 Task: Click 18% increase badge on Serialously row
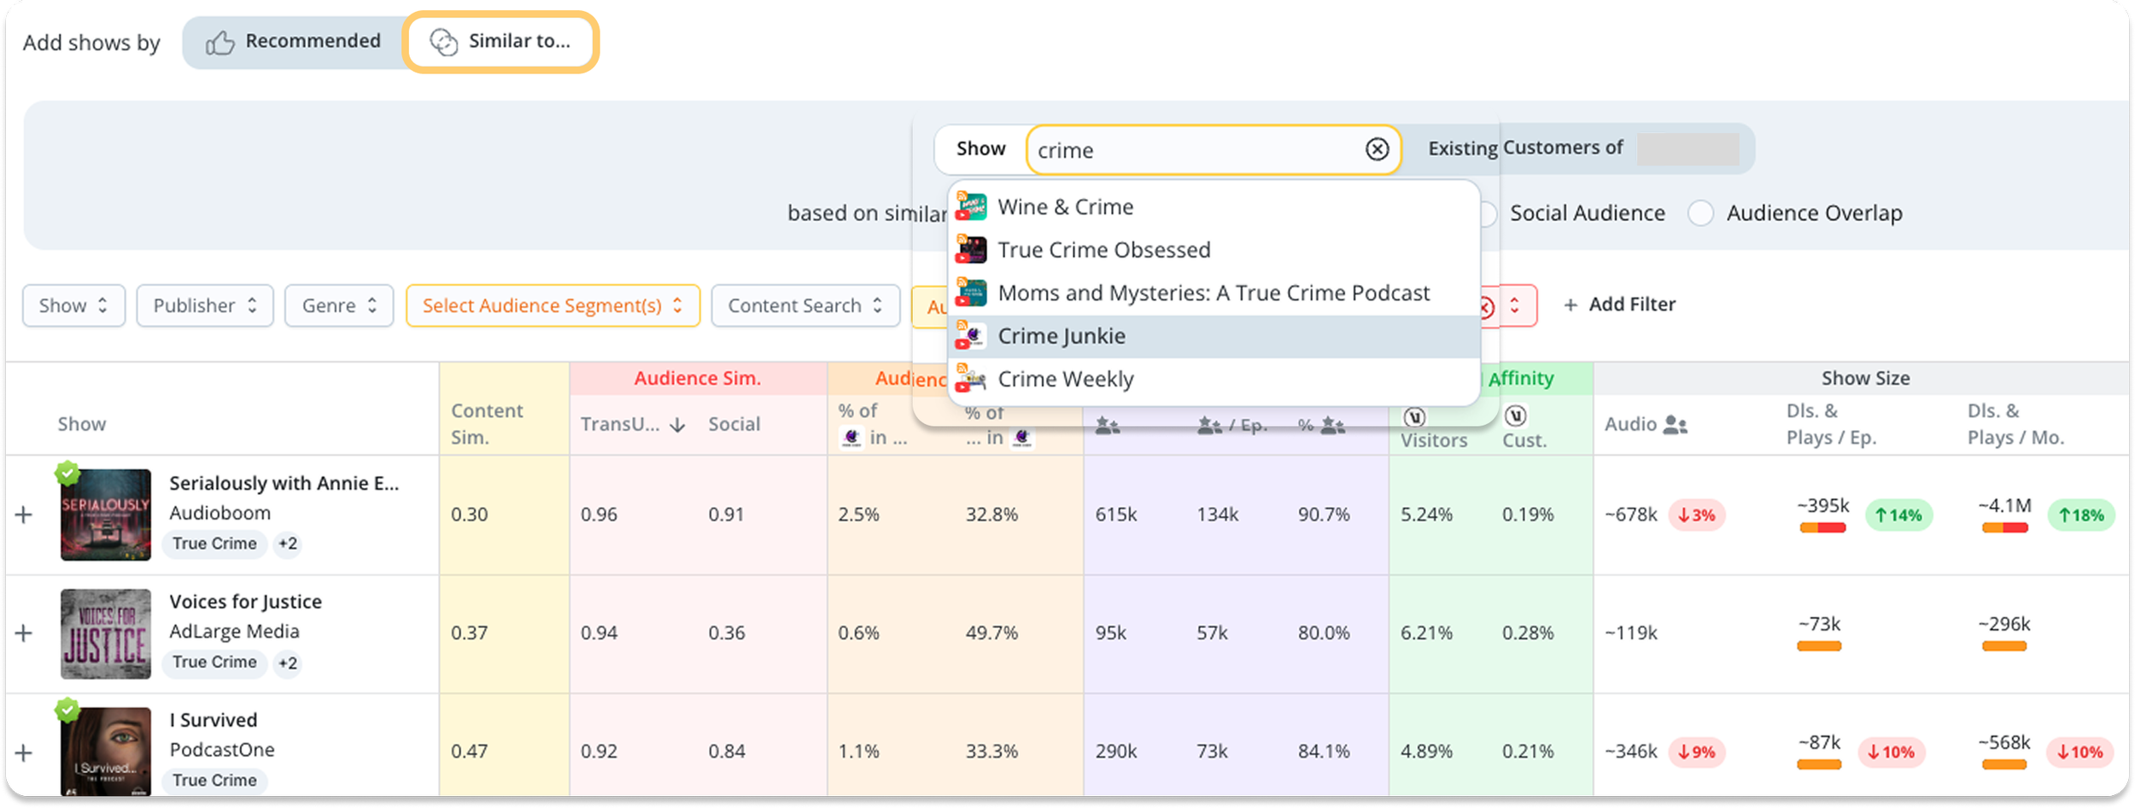(2081, 515)
